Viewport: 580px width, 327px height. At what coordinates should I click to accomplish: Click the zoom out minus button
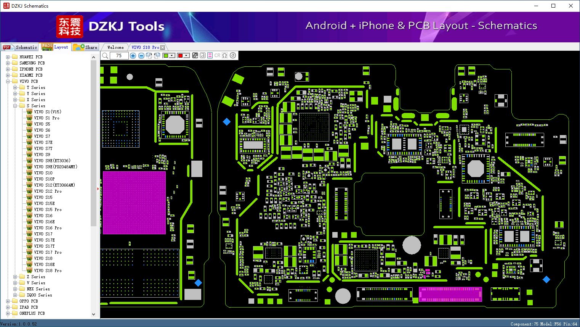141,56
